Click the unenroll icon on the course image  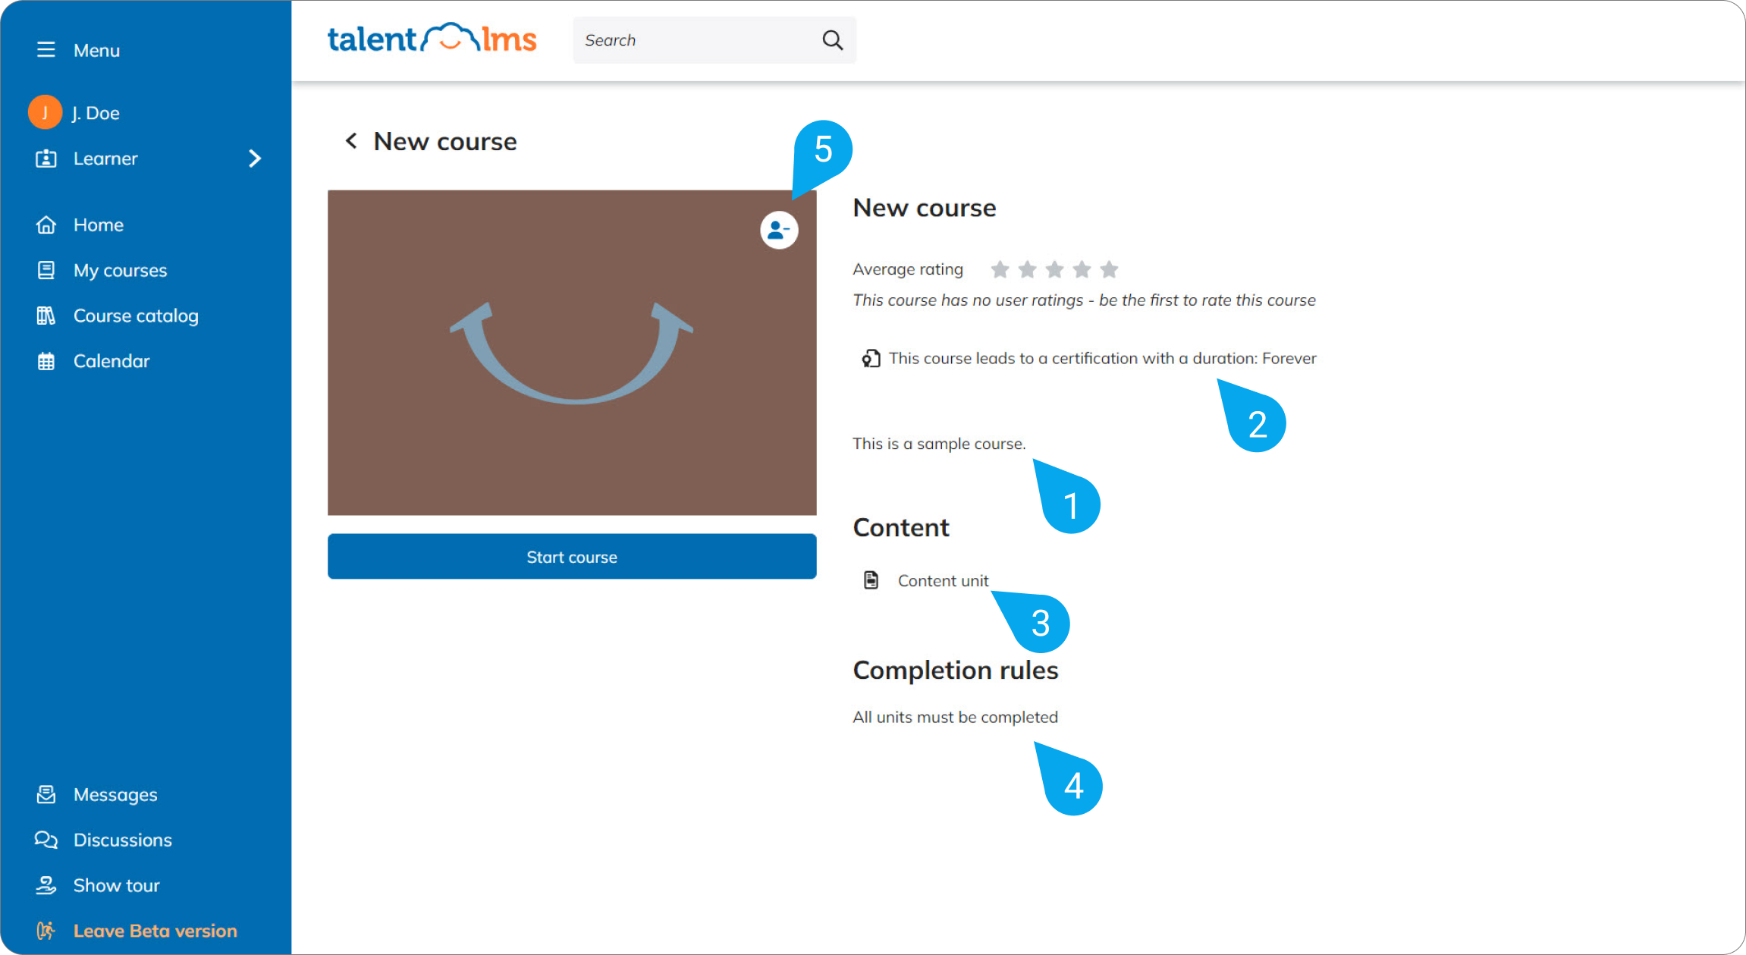click(777, 231)
